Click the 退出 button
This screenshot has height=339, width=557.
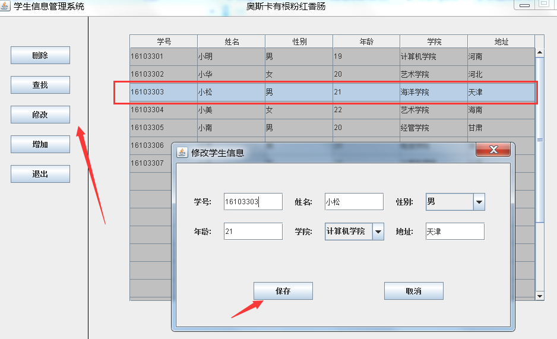pyautogui.click(x=40, y=174)
